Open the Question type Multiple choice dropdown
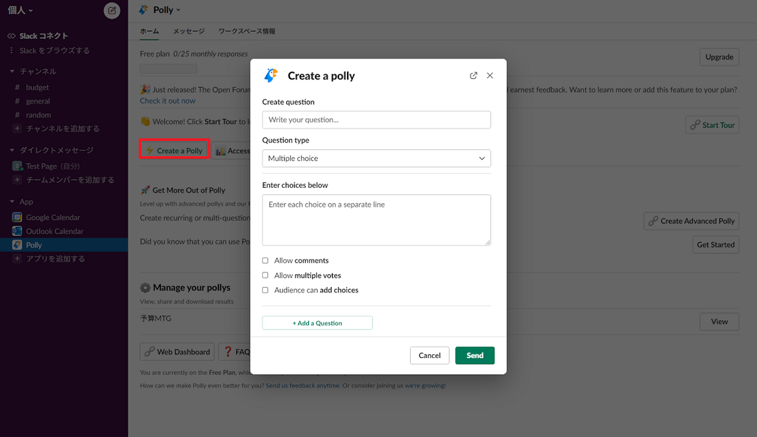This screenshot has width=757, height=437. (x=376, y=158)
